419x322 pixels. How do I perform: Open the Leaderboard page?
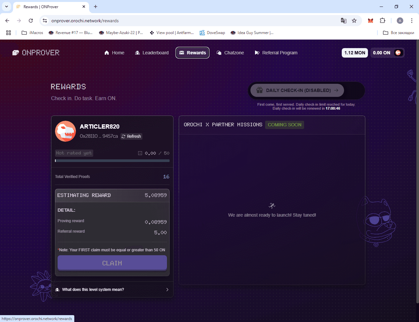pos(152,53)
